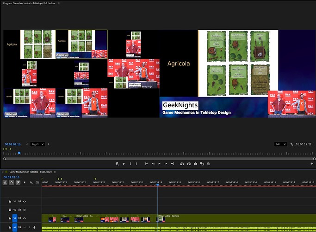Go to previous multicam page arrow
Screen dimensions: 316x232
27,144
